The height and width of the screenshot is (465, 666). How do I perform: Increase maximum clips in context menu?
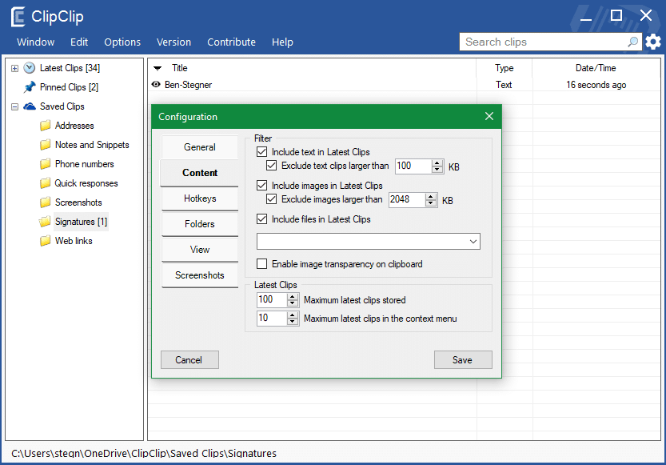[293, 315]
